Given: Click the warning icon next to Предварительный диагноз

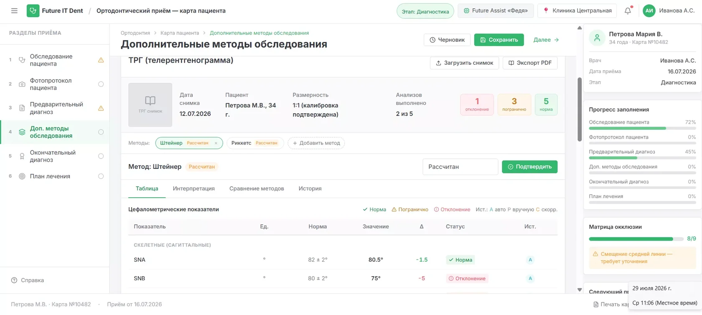Looking at the screenshot, I should pos(101,108).
